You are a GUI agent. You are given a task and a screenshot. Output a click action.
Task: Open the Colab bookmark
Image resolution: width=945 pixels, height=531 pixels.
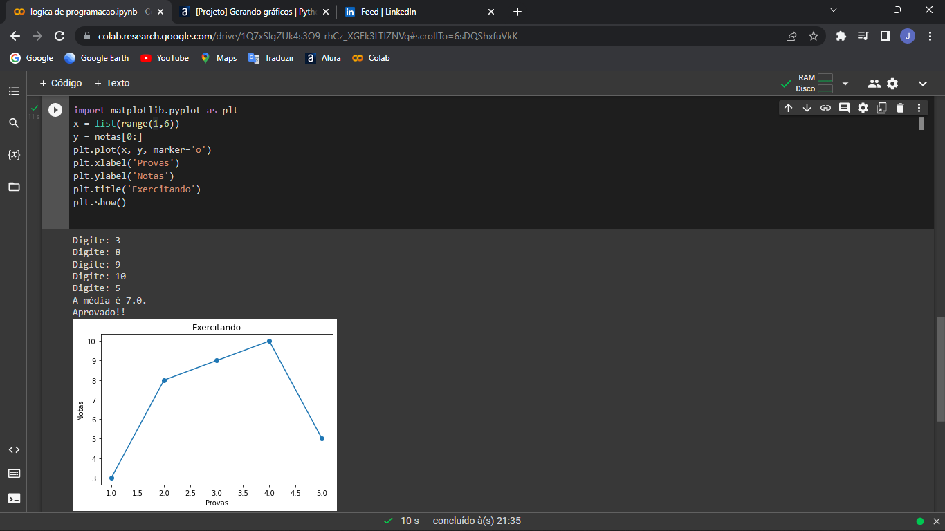click(x=371, y=58)
